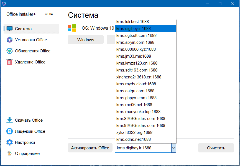This screenshot has width=240, height=166.
Task: Click Активировать Office button
Action: (x=90, y=148)
